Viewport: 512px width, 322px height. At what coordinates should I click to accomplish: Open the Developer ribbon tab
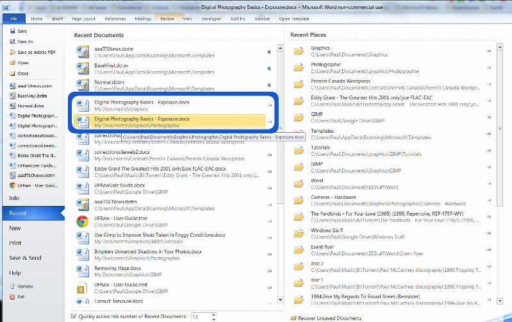211,19
